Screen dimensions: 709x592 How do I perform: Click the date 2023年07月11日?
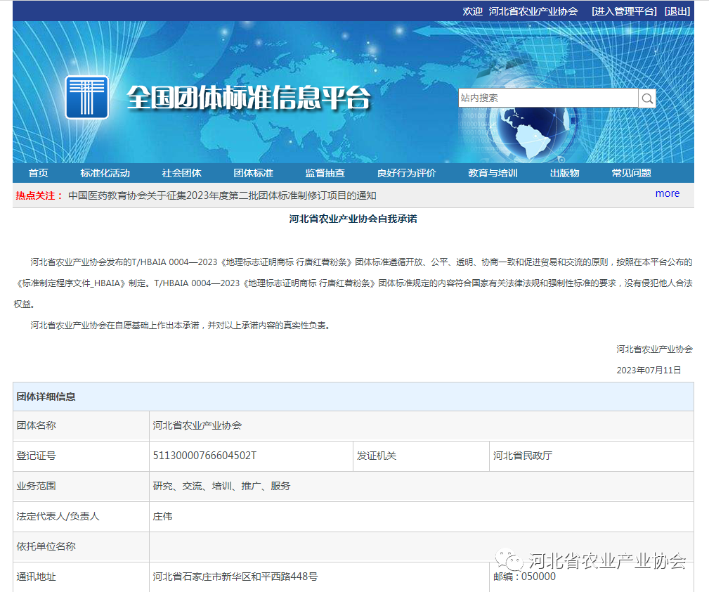coord(649,370)
